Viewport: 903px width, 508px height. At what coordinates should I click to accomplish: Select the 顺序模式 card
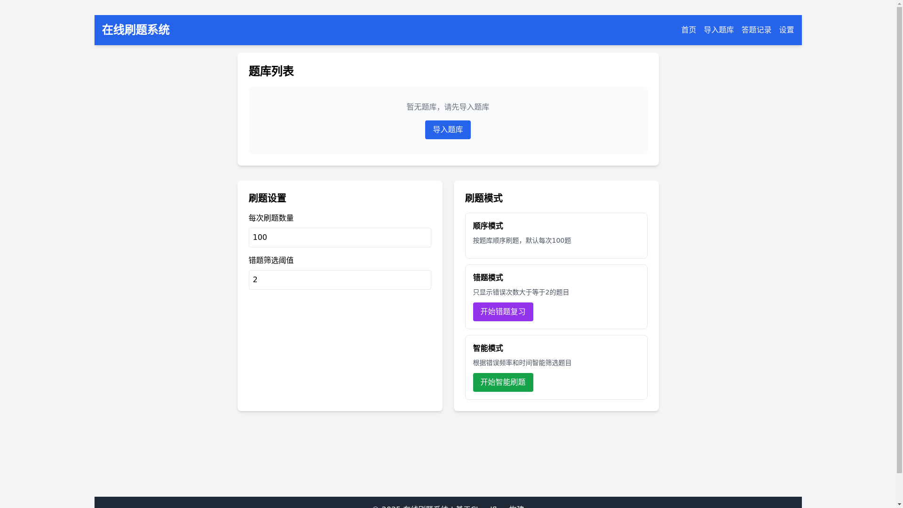point(556,236)
